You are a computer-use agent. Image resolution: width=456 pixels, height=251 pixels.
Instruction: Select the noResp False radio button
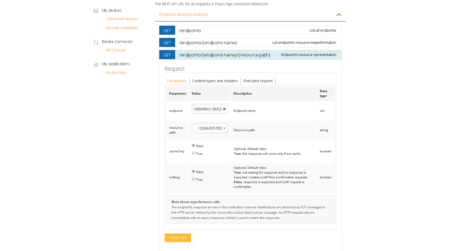193,171
